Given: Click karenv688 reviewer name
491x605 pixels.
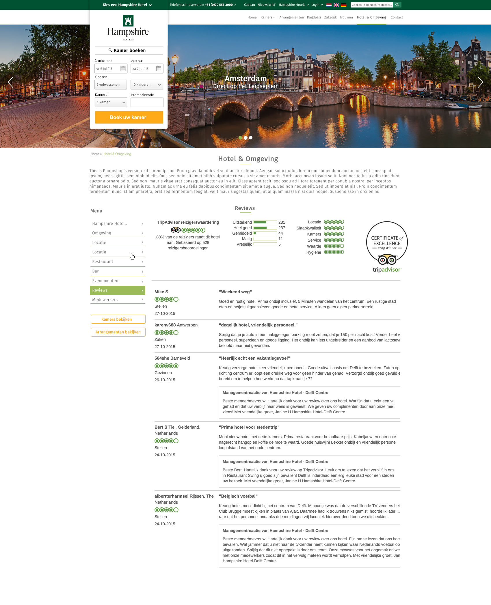Looking at the screenshot, I should pos(165,325).
